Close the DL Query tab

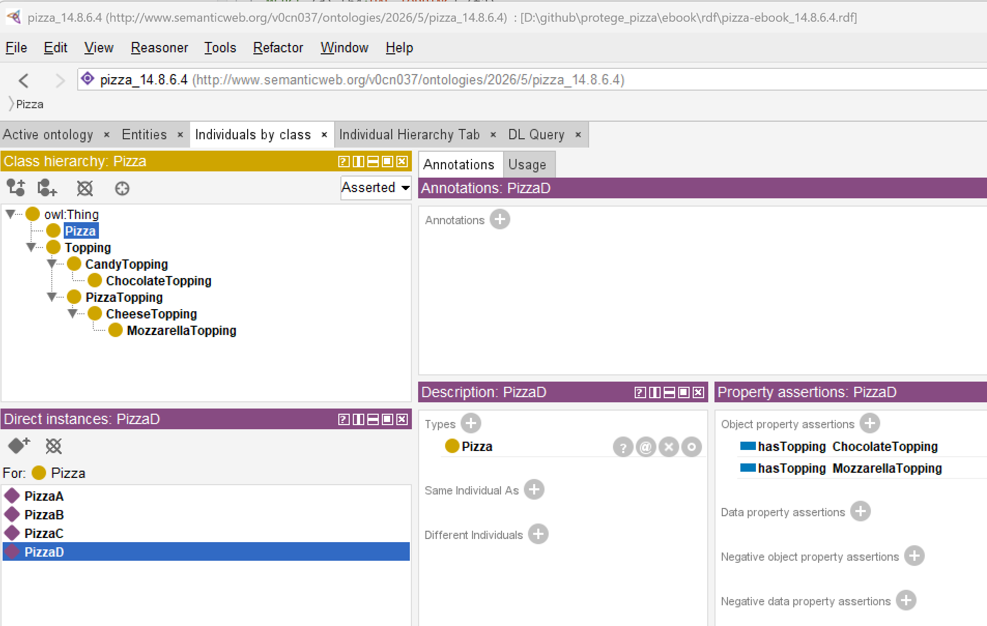(578, 135)
